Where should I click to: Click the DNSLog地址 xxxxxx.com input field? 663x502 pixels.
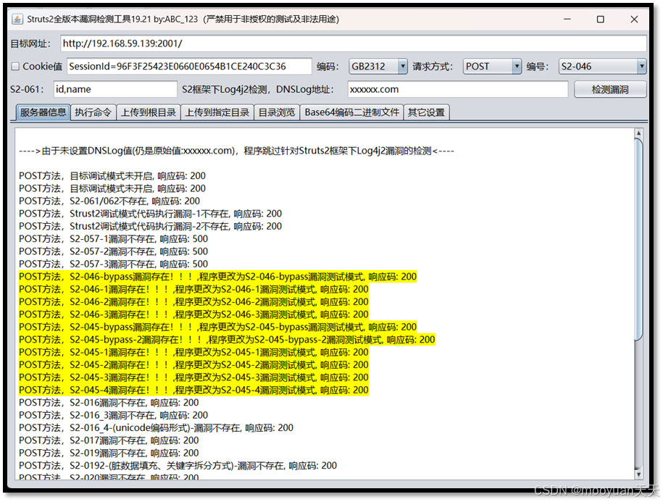458,90
